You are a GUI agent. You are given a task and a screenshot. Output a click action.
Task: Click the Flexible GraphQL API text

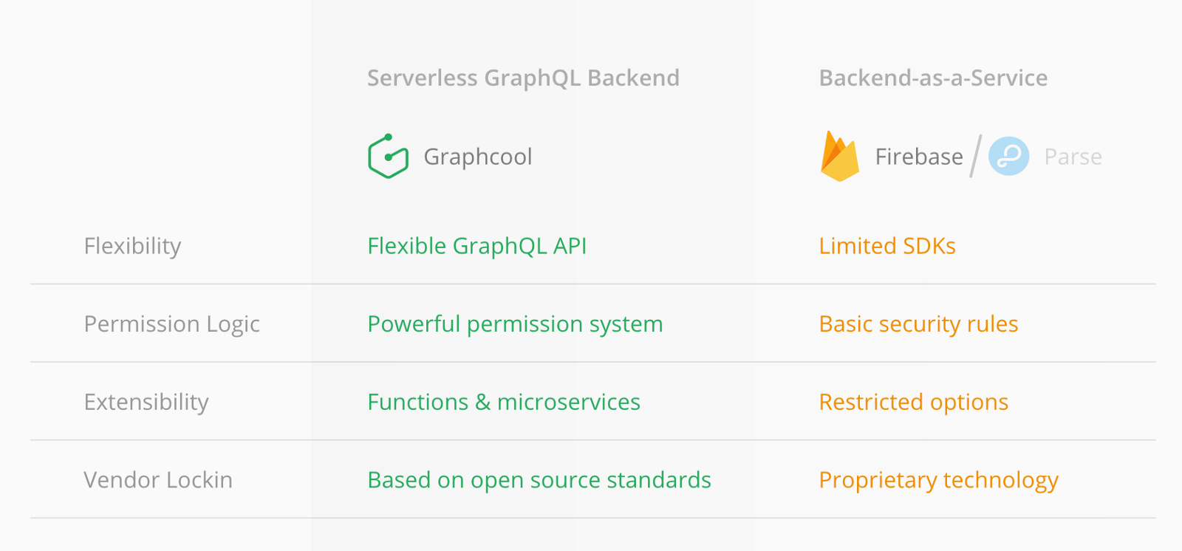(476, 246)
